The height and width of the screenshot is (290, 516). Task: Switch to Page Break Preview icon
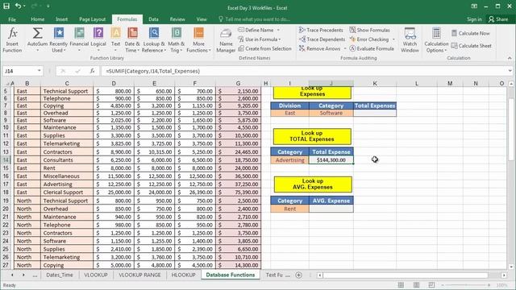tap(431, 284)
